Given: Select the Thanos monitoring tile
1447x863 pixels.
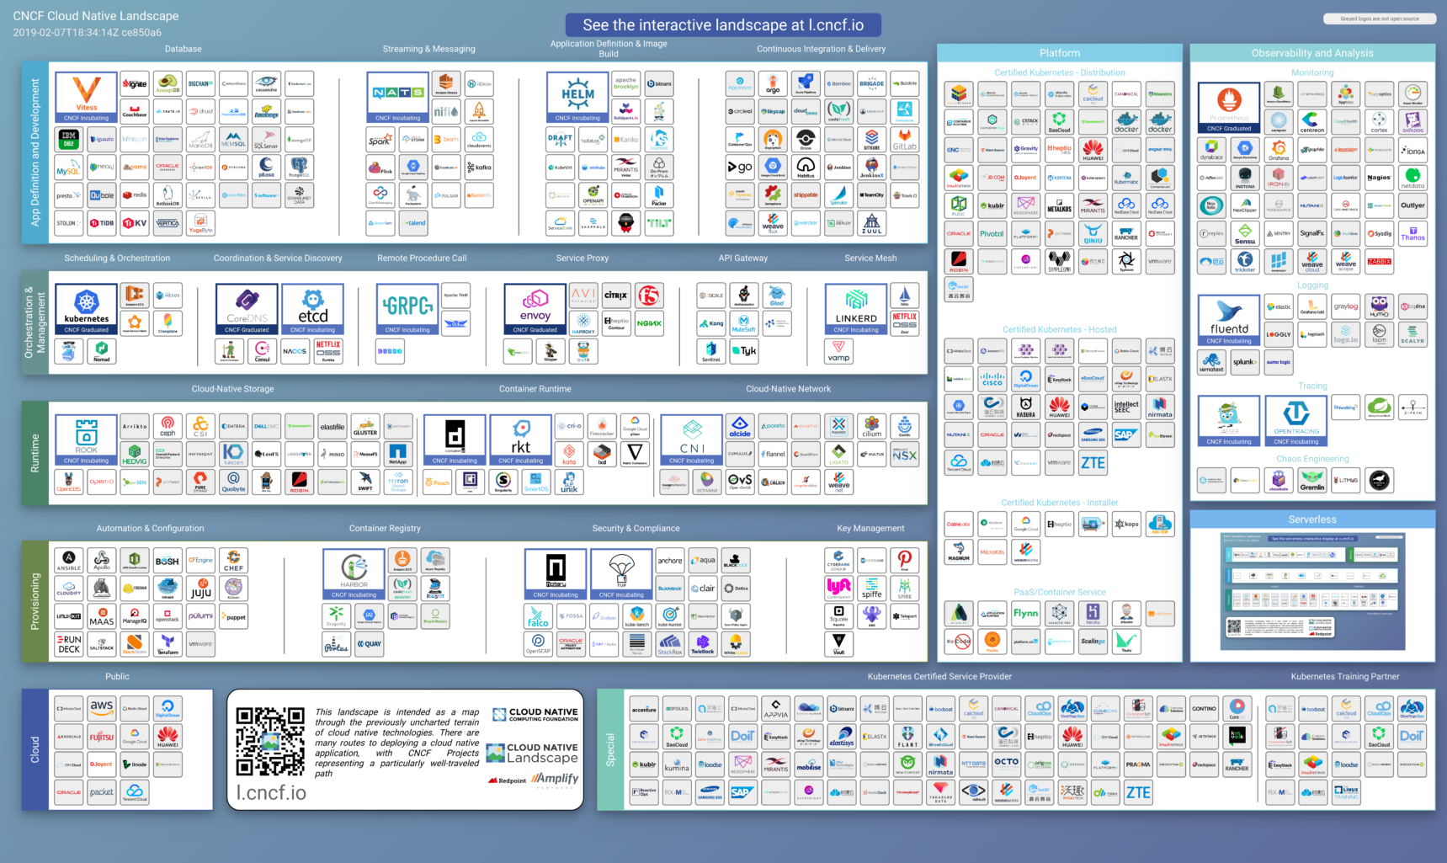Looking at the screenshot, I should pyautogui.click(x=1412, y=232).
